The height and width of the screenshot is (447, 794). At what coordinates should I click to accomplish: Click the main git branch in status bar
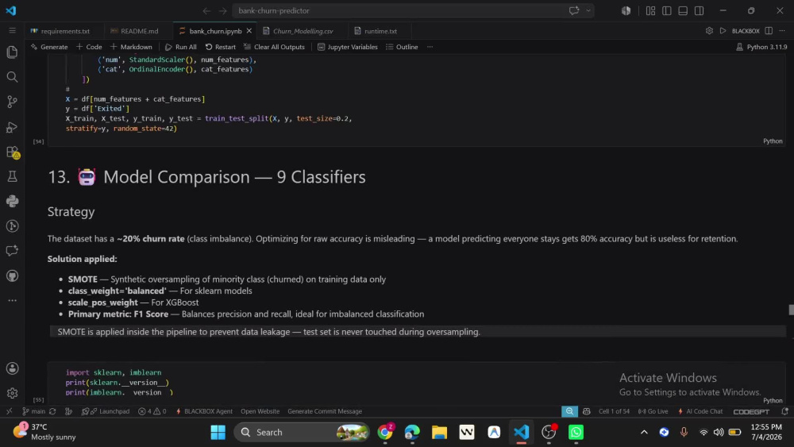(x=33, y=411)
